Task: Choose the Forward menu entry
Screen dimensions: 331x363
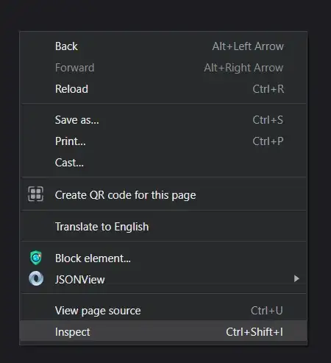Action: click(x=163, y=68)
